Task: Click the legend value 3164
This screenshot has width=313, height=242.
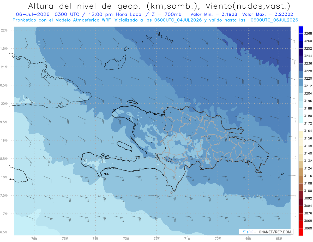Action: click(x=308, y=131)
